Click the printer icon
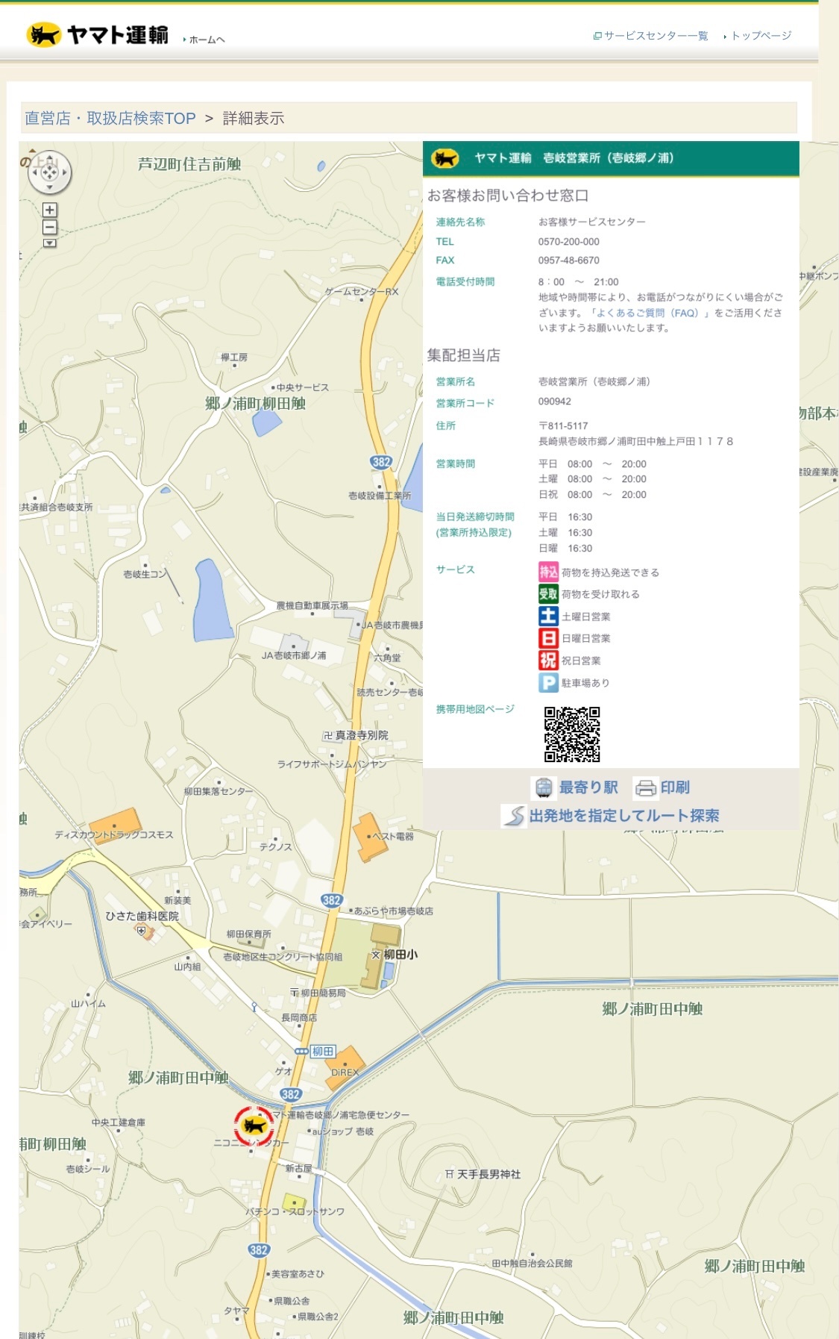 click(646, 788)
